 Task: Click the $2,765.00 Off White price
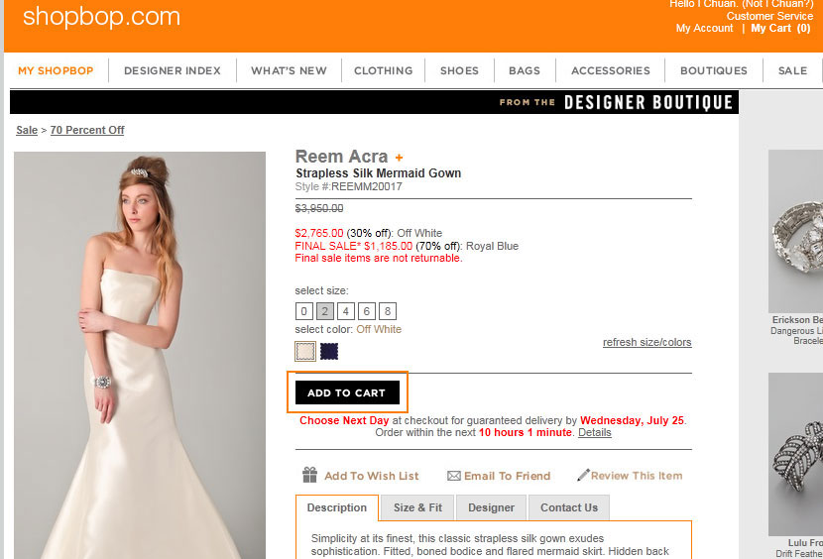[319, 233]
